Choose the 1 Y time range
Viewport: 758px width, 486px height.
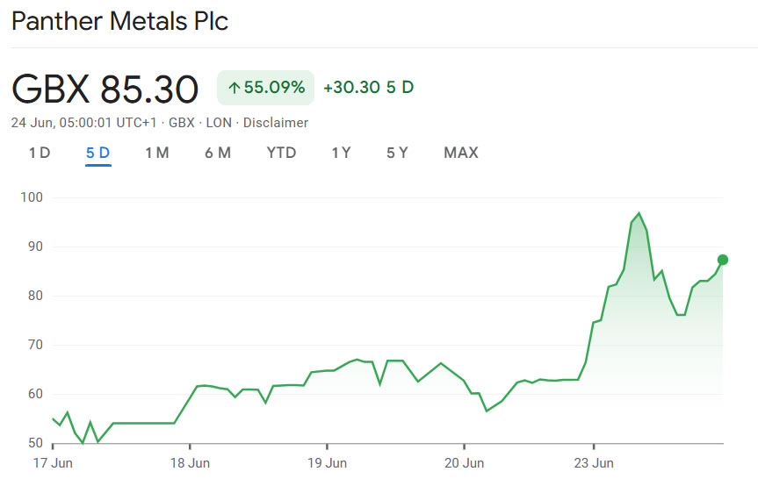[341, 153]
